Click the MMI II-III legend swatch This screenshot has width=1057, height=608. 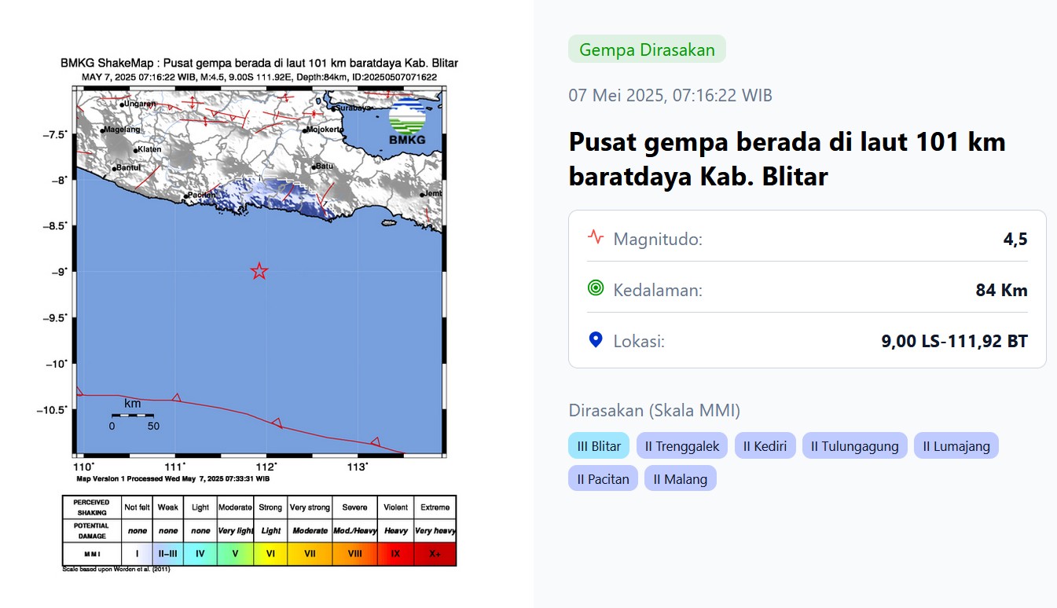pyautogui.click(x=168, y=554)
